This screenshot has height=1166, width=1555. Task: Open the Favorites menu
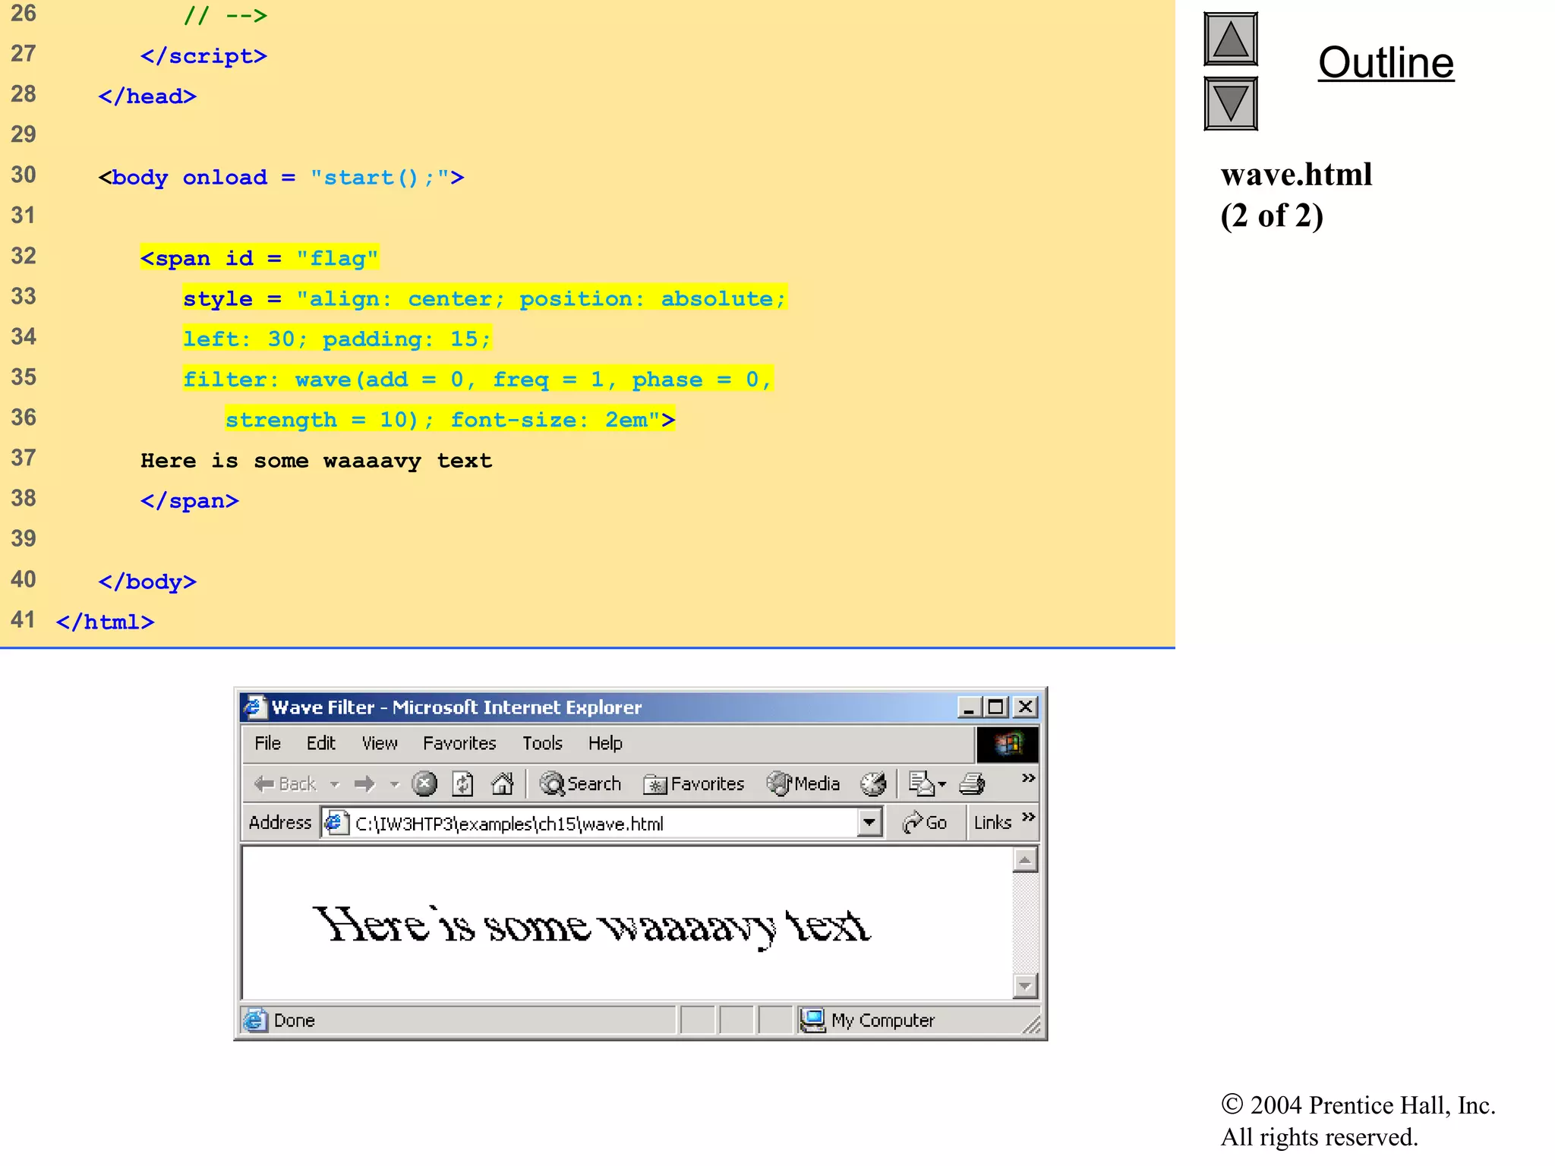(459, 743)
